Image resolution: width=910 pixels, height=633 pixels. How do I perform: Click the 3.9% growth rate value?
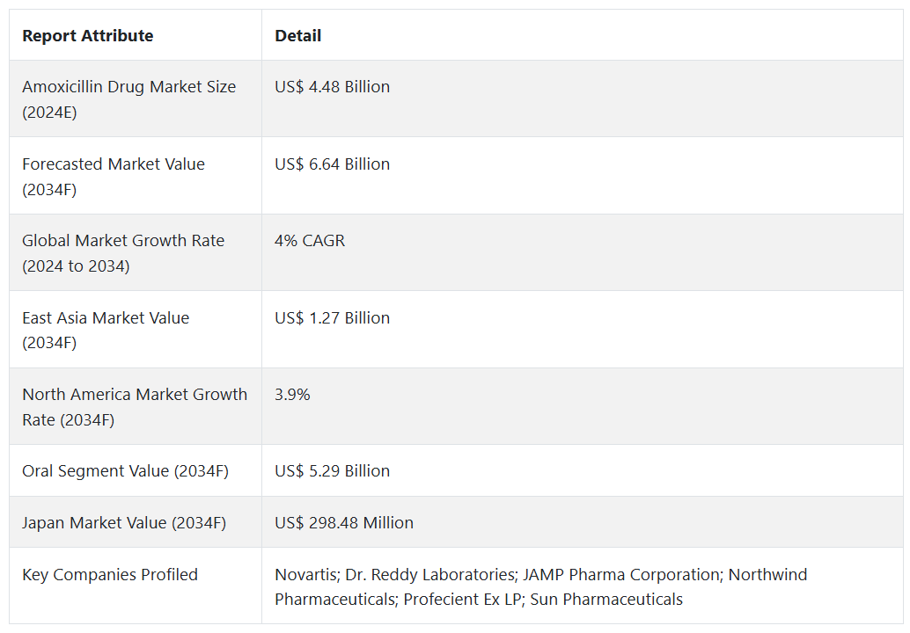(x=292, y=395)
